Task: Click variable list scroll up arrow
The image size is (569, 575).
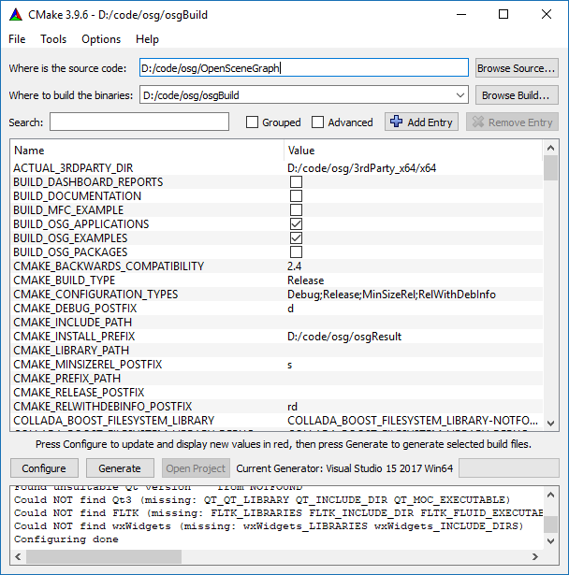Action: tap(550, 148)
